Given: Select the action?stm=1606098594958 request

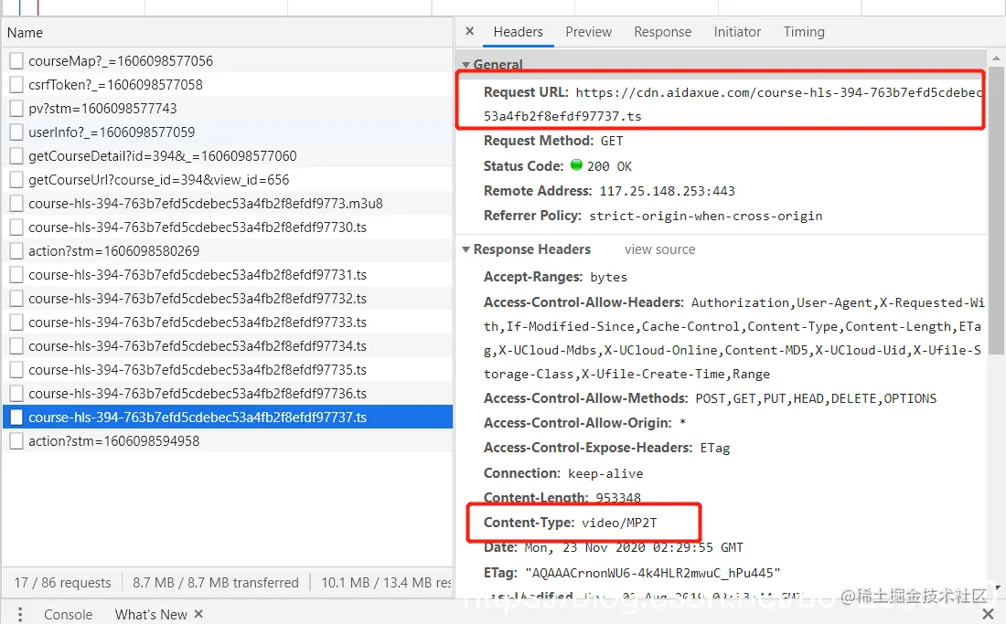Looking at the screenshot, I should pyautogui.click(x=228, y=440).
